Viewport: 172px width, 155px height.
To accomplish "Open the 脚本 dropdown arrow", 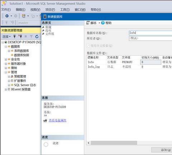I will (x=99, y=23).
